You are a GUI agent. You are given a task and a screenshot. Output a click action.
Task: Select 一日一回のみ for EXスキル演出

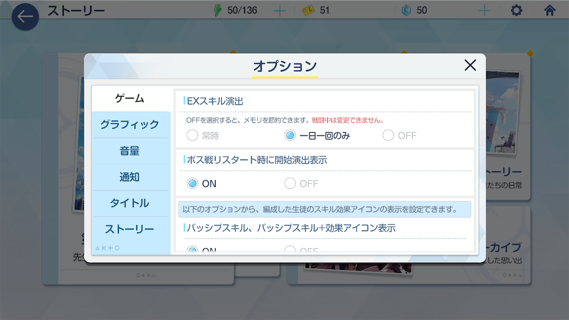(317, 136)
